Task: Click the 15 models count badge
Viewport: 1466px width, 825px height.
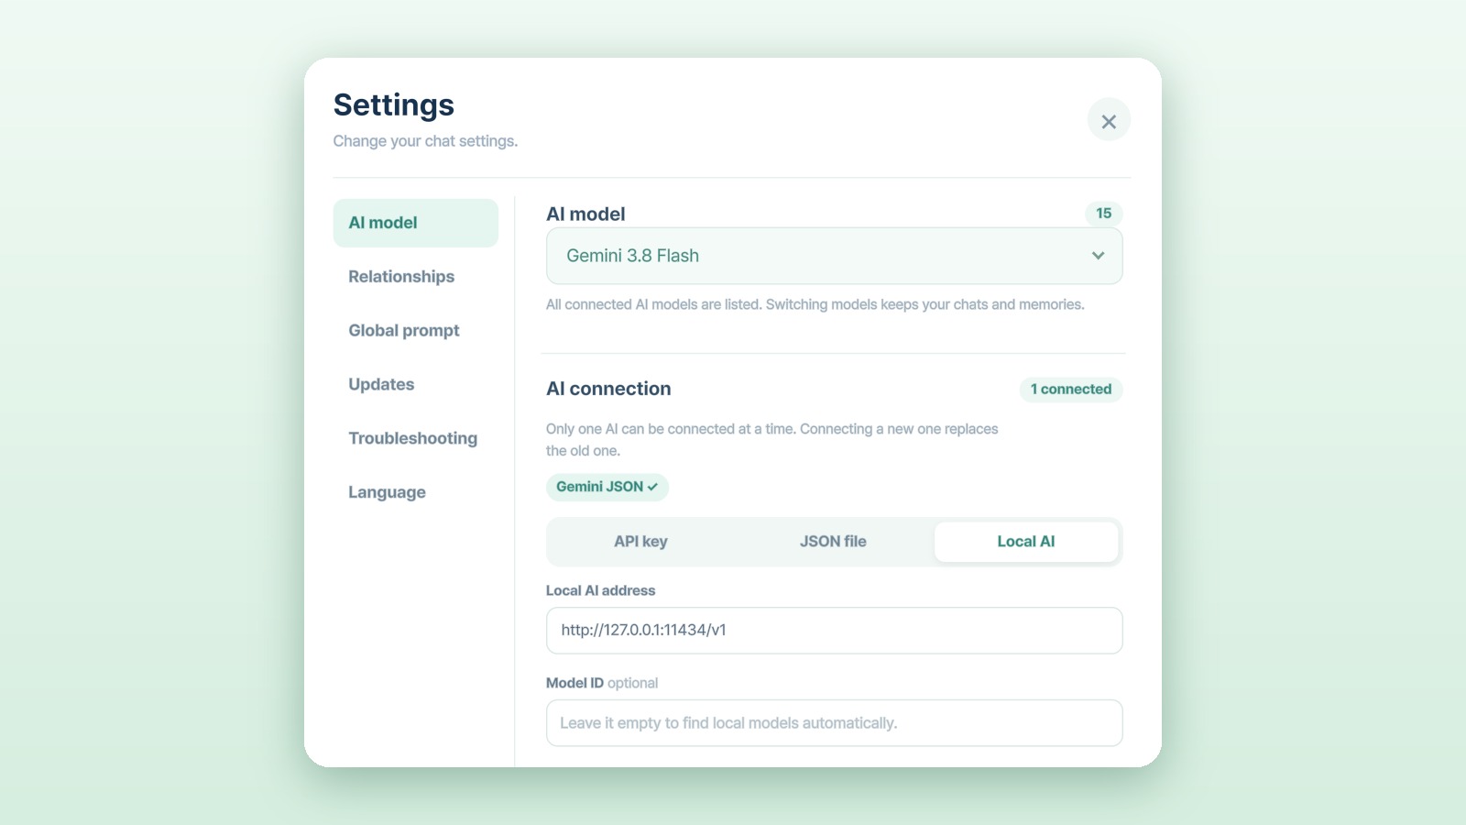Action: point(1103,214)
